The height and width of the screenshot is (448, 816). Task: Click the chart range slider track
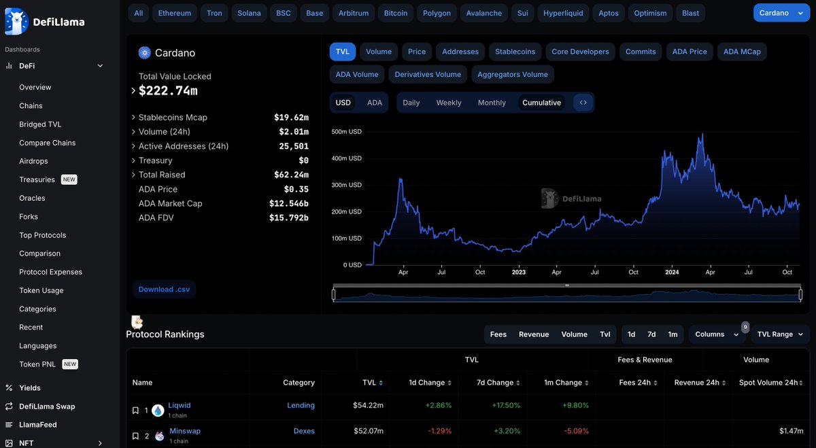pos(567,294)
